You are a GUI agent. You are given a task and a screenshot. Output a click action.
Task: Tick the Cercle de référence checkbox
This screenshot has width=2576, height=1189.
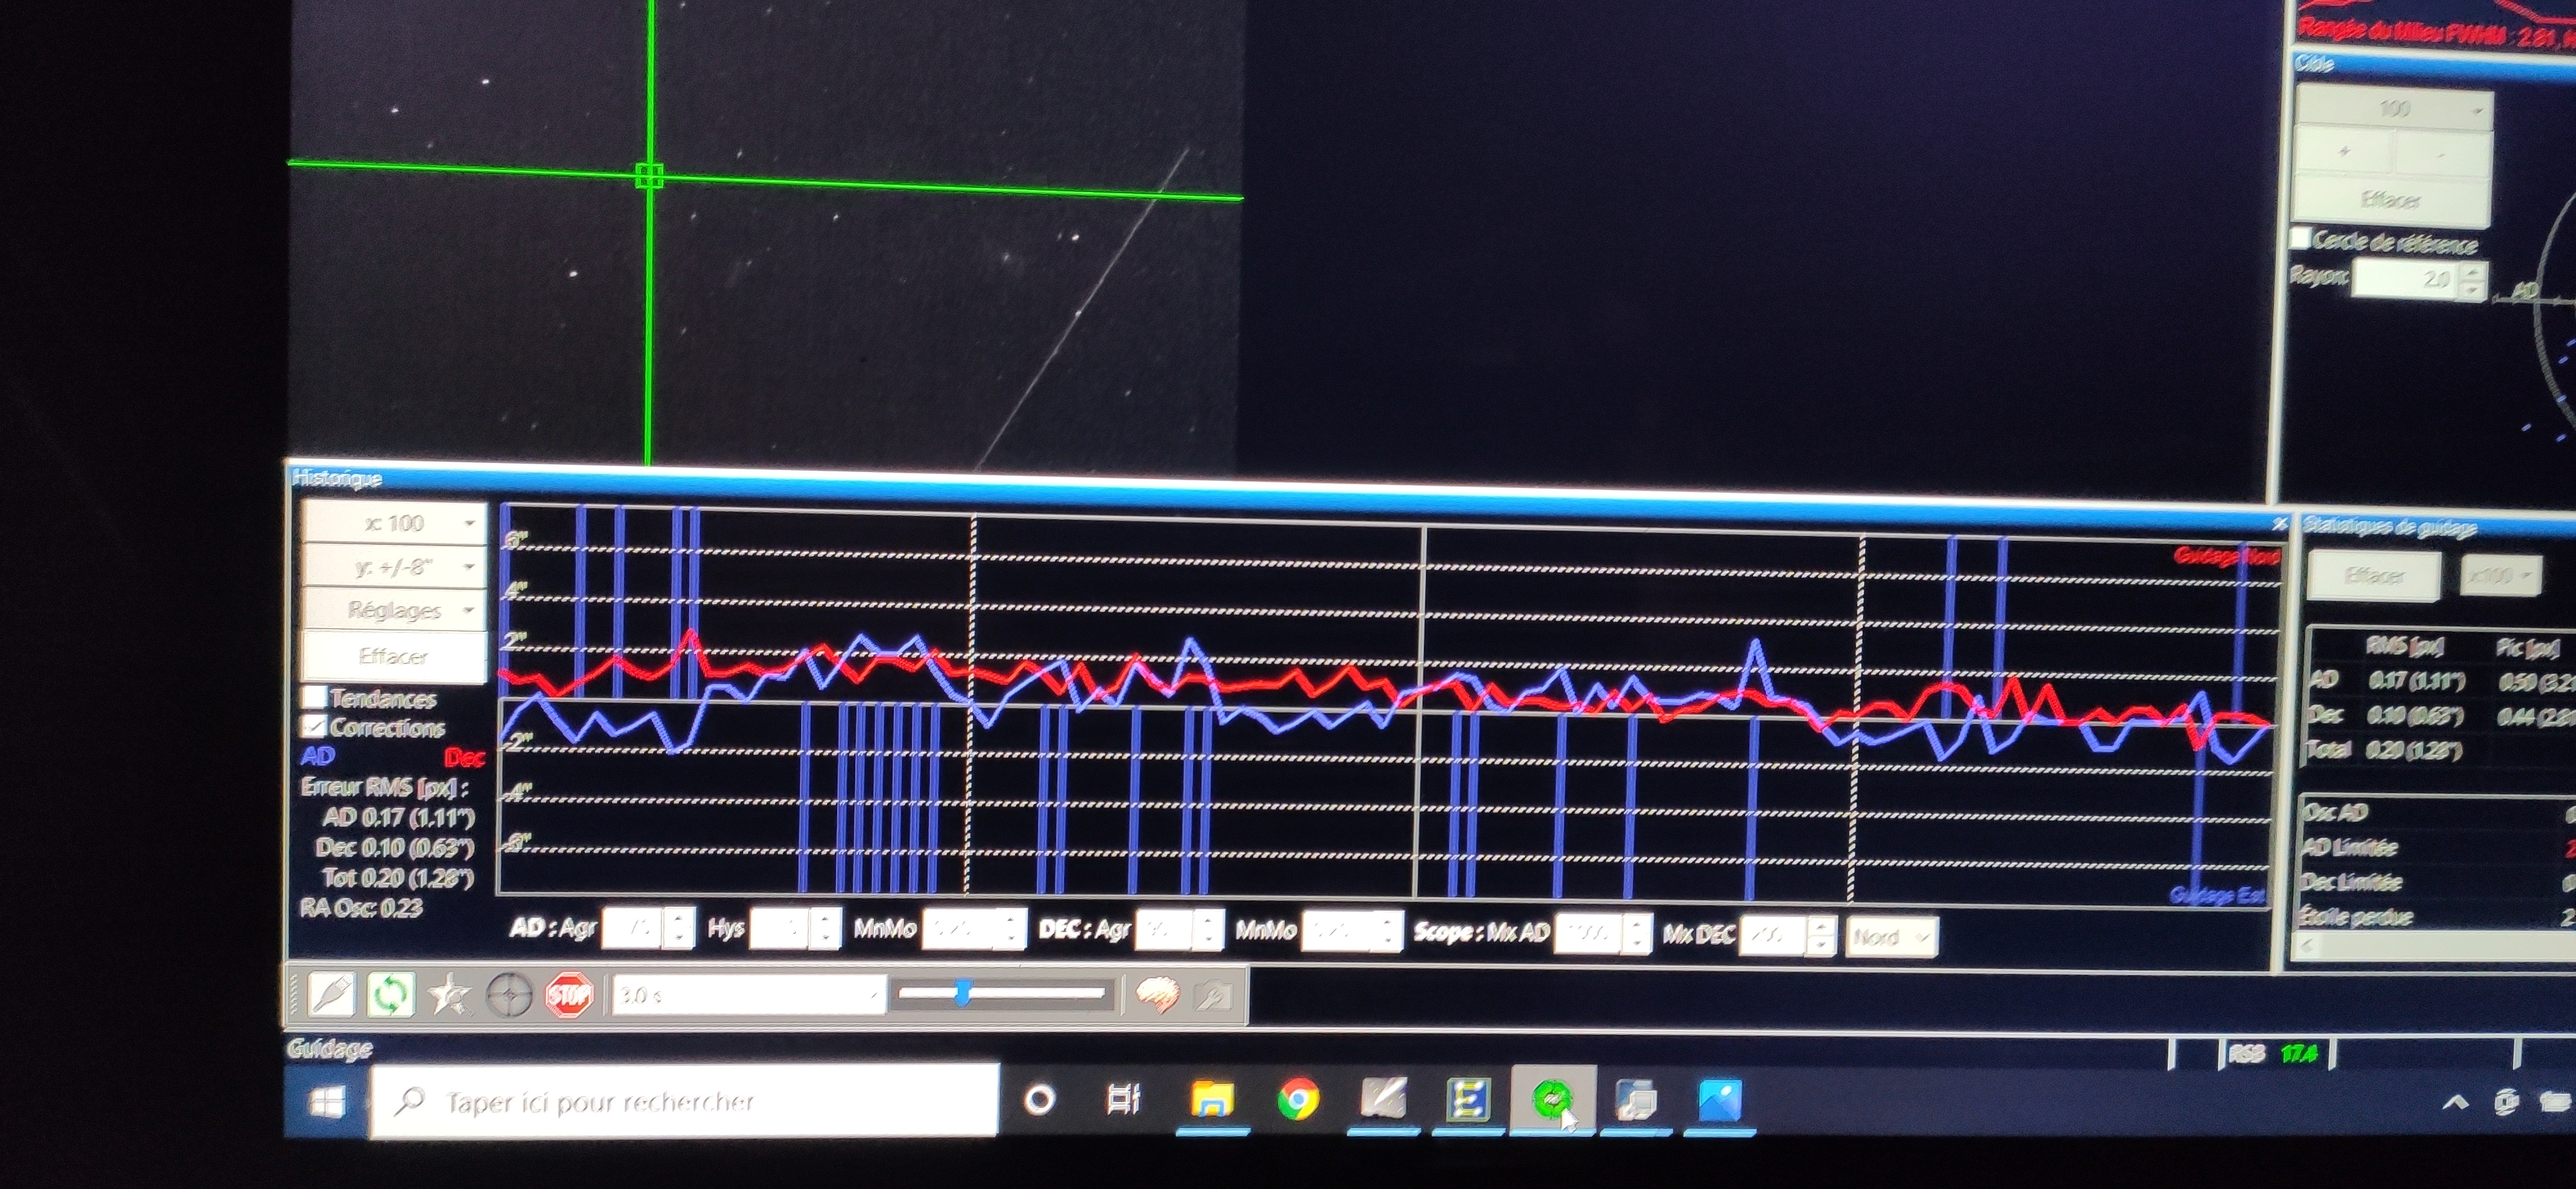click(x=2300, y=238)
